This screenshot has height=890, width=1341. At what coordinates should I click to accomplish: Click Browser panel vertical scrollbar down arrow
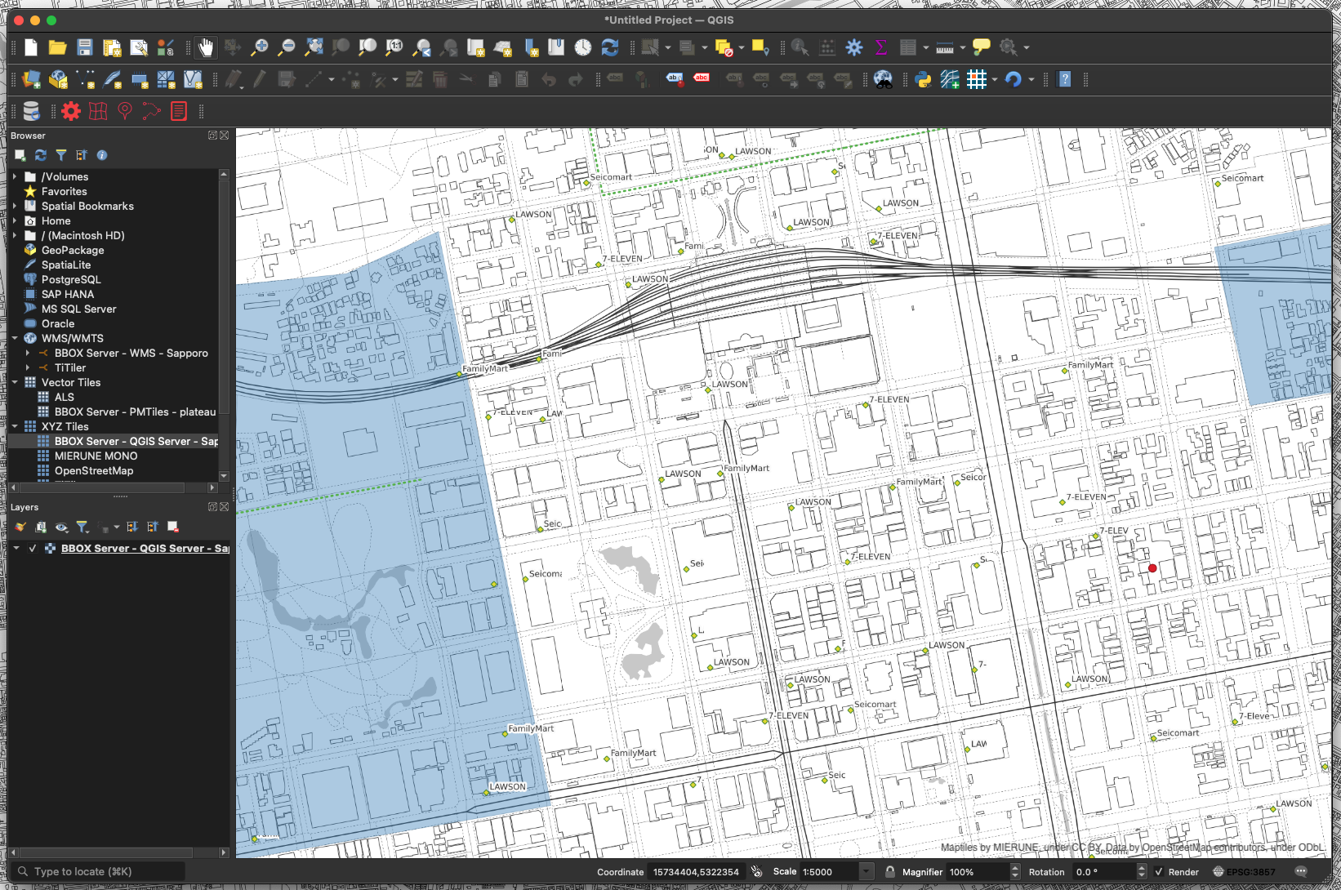click(224, 476)
